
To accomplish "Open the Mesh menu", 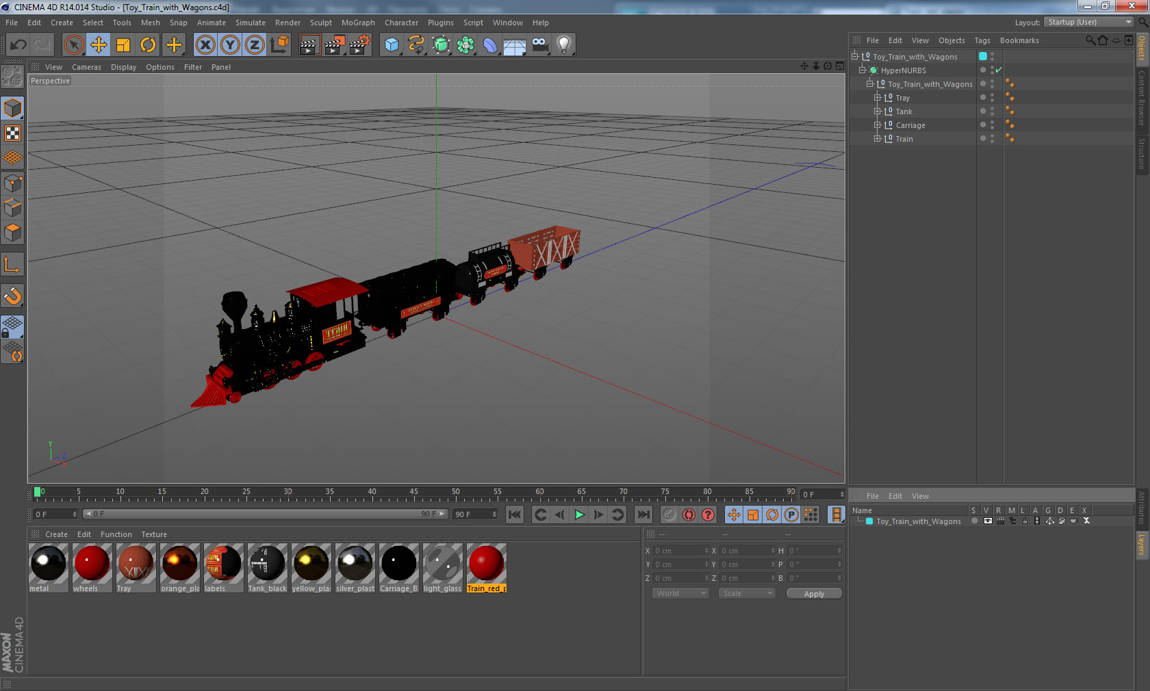I will 150,23.
